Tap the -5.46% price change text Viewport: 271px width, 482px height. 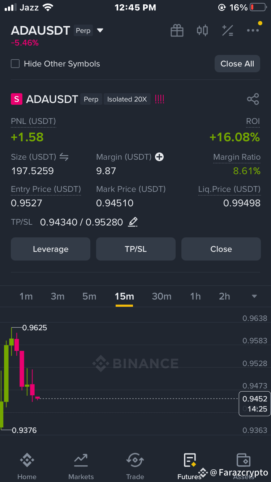25,43
